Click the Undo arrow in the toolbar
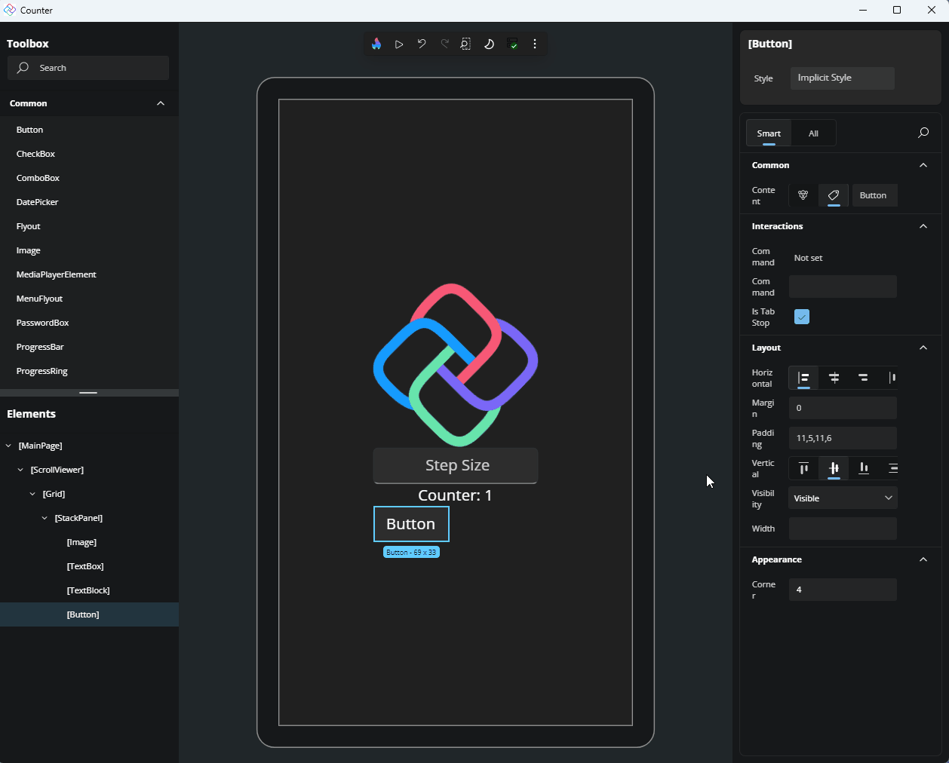The image size is (949, 763). 422,44
